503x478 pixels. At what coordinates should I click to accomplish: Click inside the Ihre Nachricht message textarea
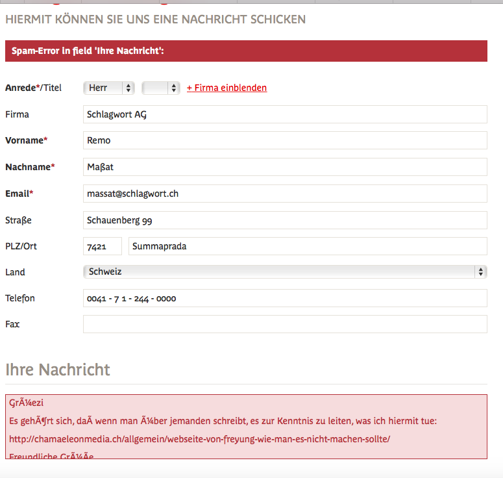click(246, 427)
